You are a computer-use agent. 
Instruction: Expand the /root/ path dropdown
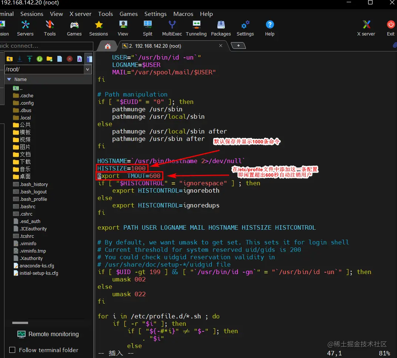pyautogui.click(x=88, y=69)
